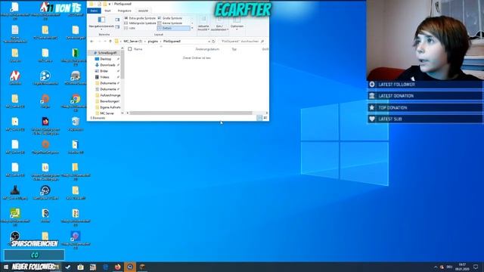Choose the highlighted Details layout option
484x272 pixels.
173,28
